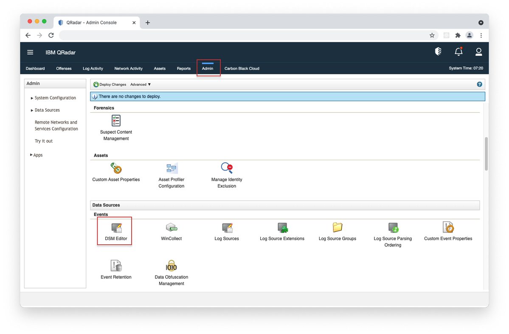This screenshot has width=509, height=334.
Task: Open the Chrome tab search dropdown arrow
Action: pyautogui.click(x=481, y=23)
